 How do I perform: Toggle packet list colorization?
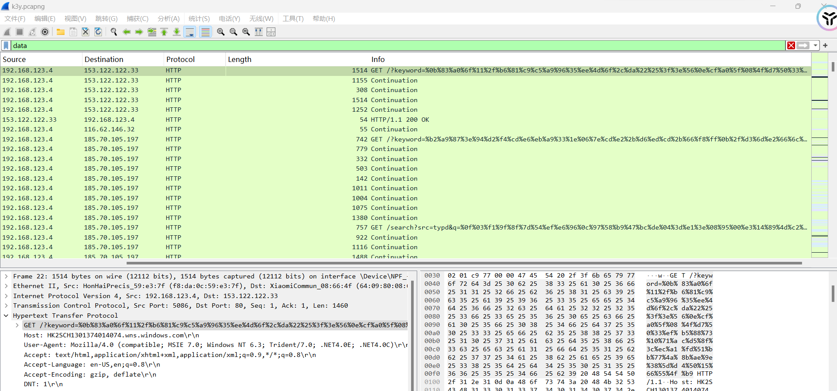click(205, 32)
